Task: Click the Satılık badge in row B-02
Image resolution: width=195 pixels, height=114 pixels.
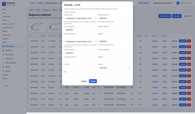Action: click(164, 82)
